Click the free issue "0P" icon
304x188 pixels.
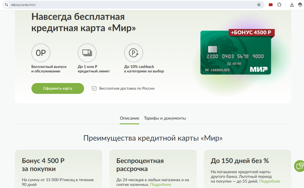pyautogui.click(x=41, y=52)
